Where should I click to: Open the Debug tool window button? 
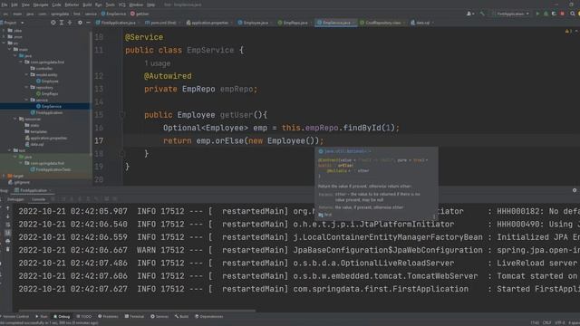[x=62, y=317]
